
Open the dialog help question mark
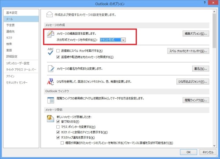tap(205, 3)
